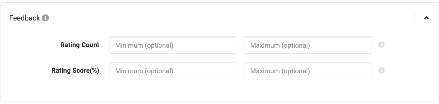
Task: Select the Maximum (optional) box for Rating Count
Action: click(x=308, y=45)
